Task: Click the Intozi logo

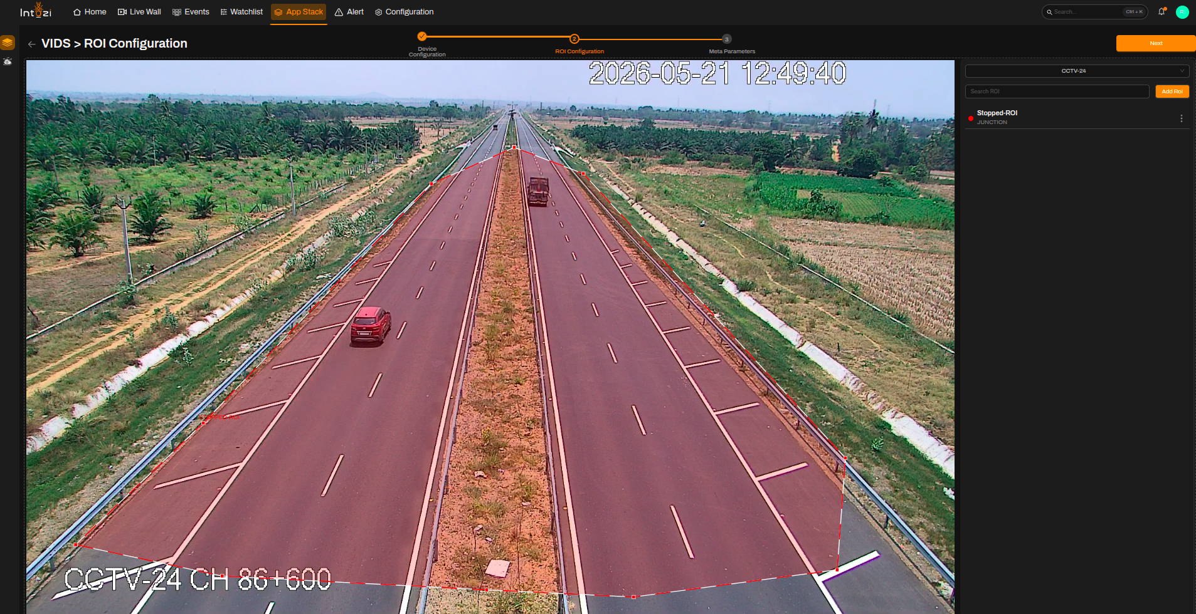Action: tap(36, 11)
